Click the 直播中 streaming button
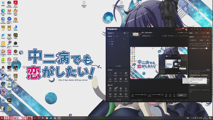The width and height of the screenshot is (213, 120). pyautogui.click(x=182, y=95)
